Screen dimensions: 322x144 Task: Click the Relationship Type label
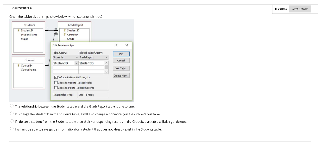[x=63, y=95]
